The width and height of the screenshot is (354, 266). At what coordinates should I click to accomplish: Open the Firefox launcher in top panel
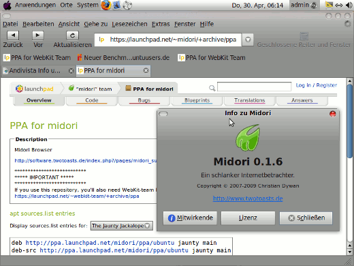click(x=106, y=5)
